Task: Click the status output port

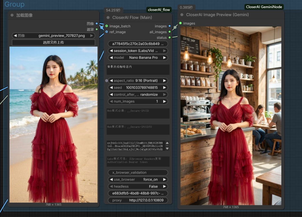Action: 169,38
